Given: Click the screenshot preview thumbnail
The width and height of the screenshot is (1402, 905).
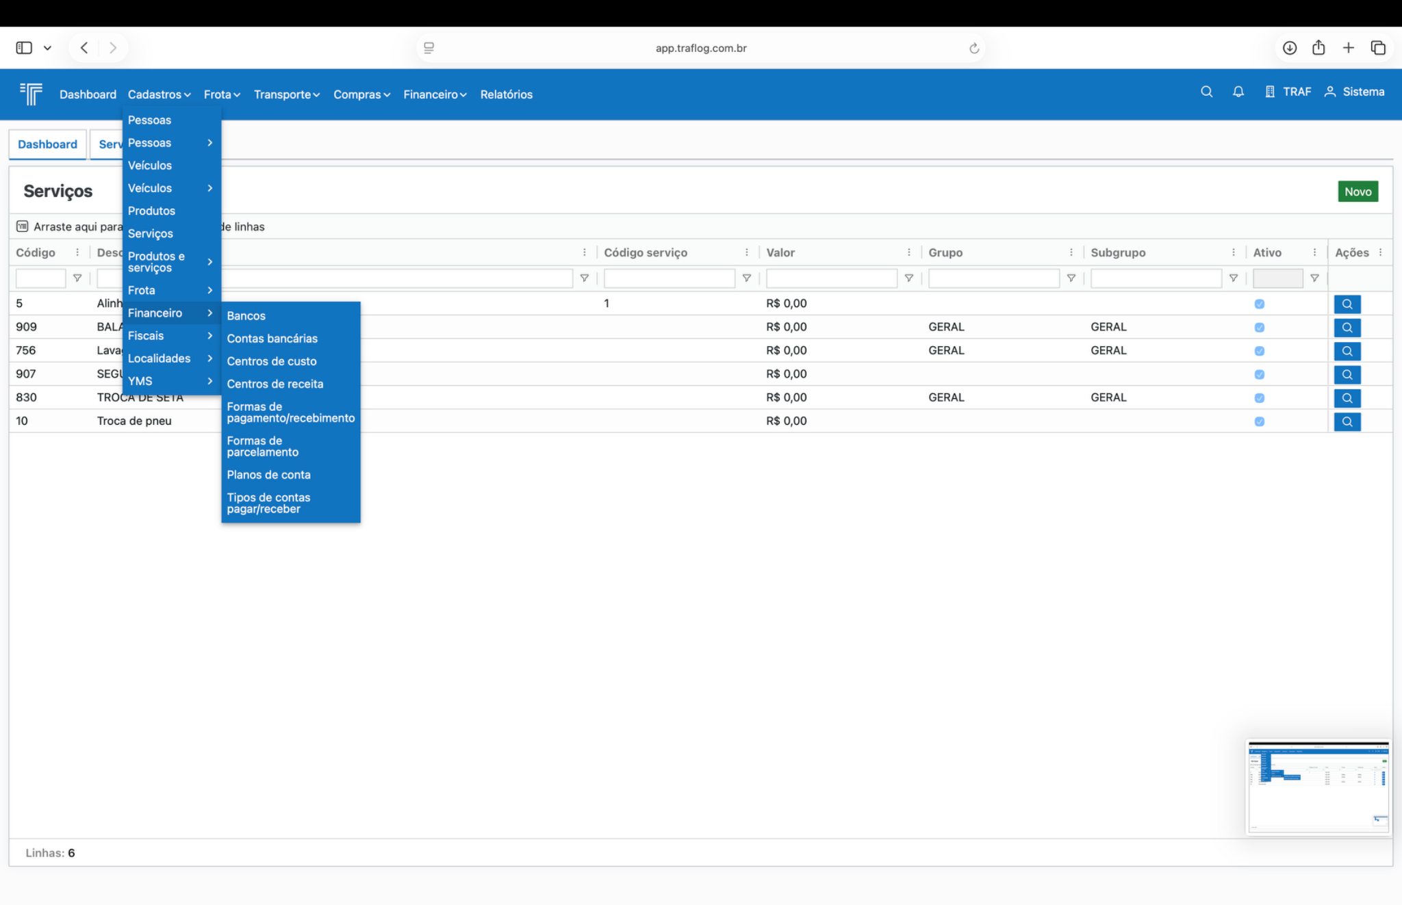Looking at the screenshot, I should tap(1317, 787).
